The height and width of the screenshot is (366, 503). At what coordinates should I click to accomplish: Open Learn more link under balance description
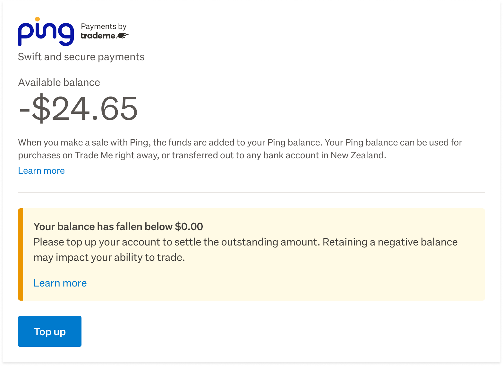click(x=41, y=171)
